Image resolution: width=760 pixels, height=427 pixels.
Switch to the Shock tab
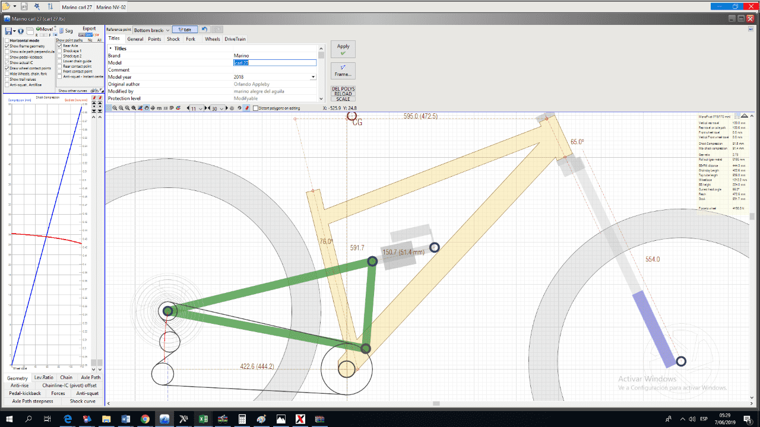(173, 39)
